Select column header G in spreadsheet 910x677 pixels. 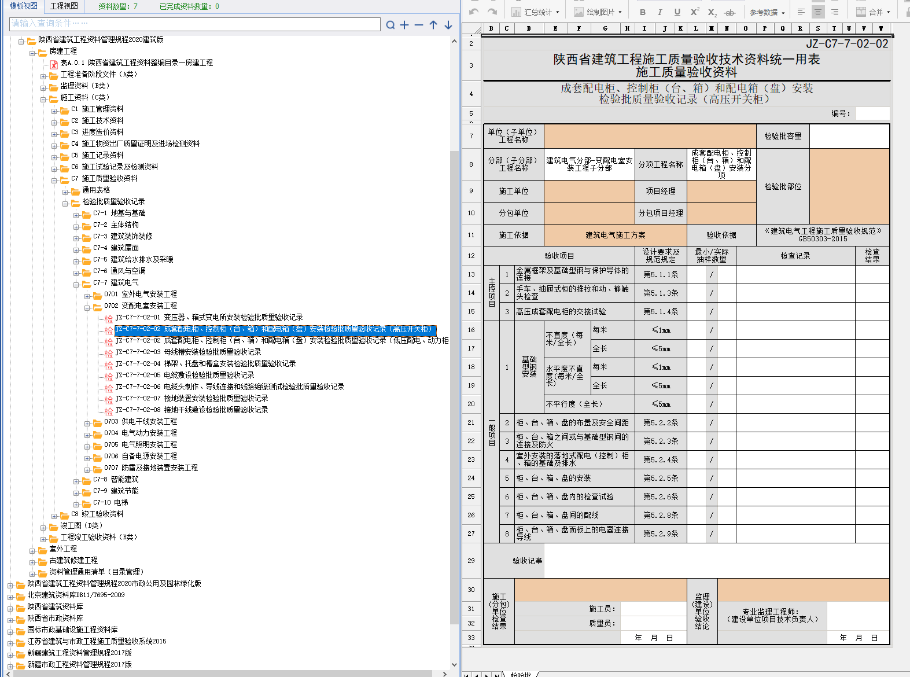[605, 28]
